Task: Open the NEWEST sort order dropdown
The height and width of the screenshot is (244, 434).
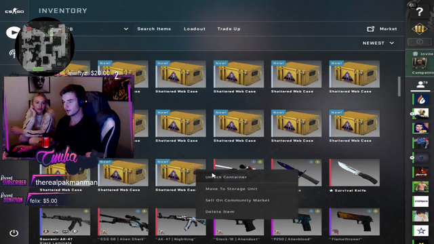Action: point(378,43)
